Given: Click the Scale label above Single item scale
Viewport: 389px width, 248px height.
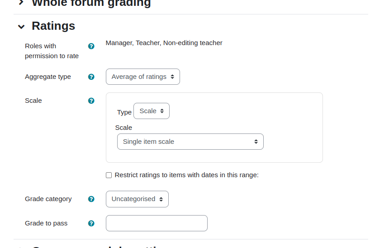Looking at the screenshot, I should click(x=123, y=128).
